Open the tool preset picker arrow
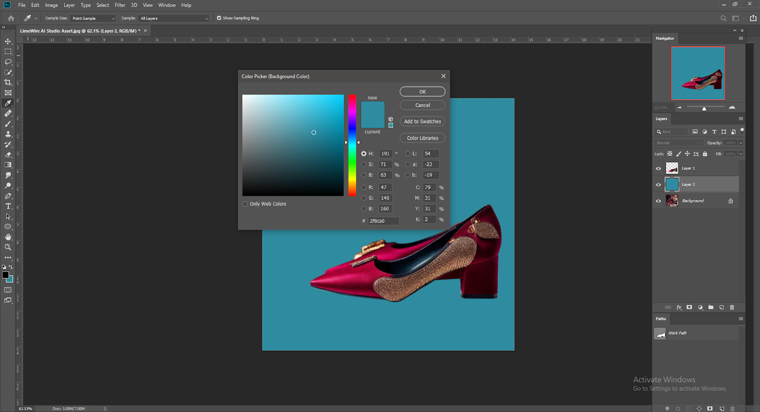This screenshot has height=412, width=760. click(36, 18)
